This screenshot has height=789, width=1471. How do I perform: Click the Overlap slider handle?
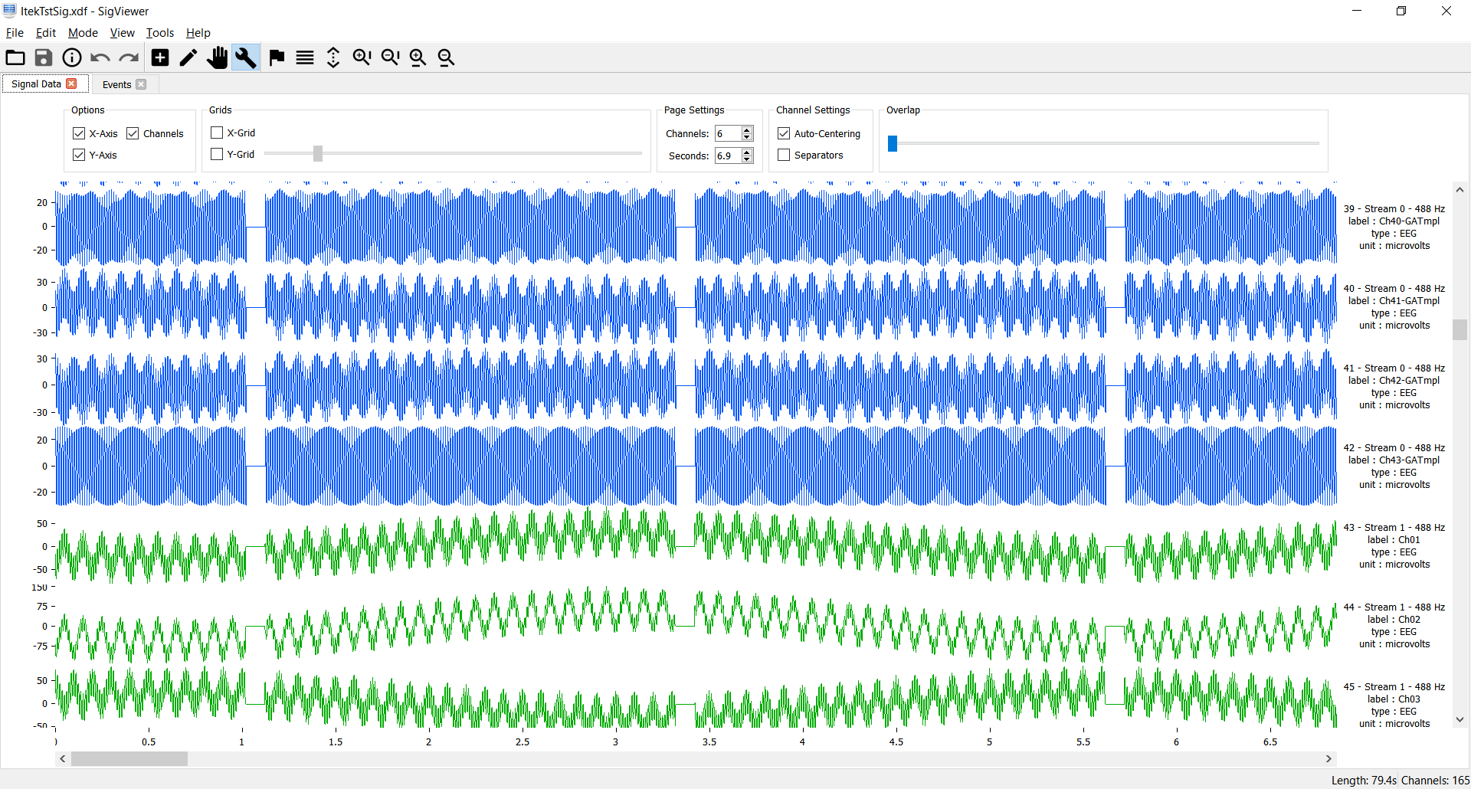point(893,143)
